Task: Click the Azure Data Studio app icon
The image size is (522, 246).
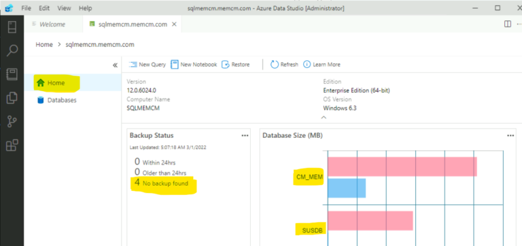Action: pyautogui.click(x=9, y=8)
